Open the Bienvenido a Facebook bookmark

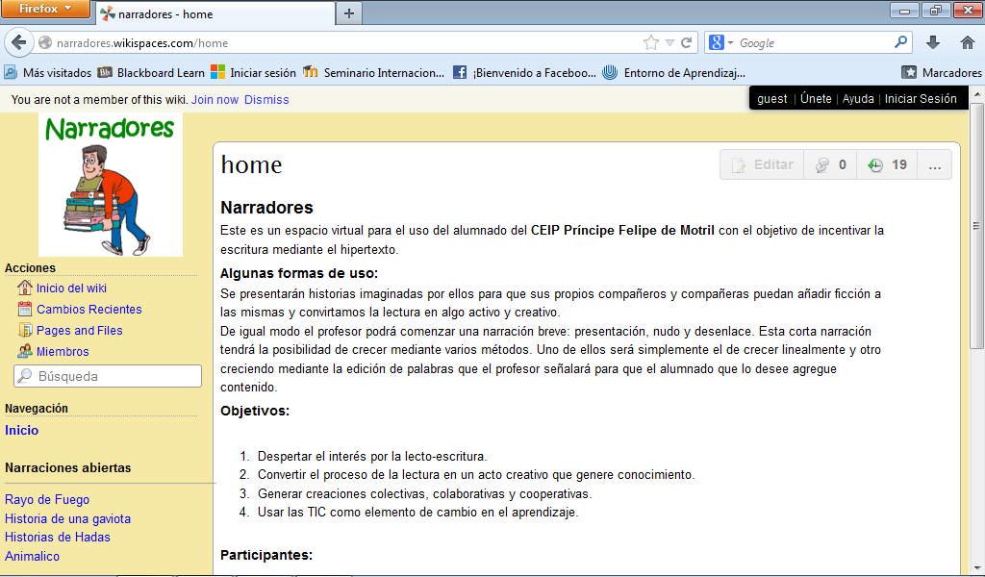coord(524,72)
